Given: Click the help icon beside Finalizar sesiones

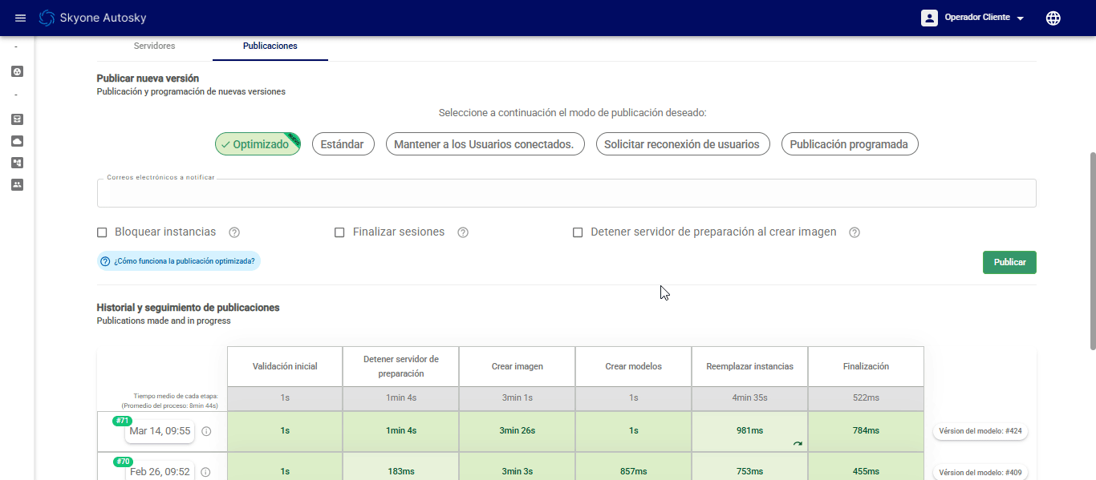Looking at the screenshot, I should click(x=463, y=232).
